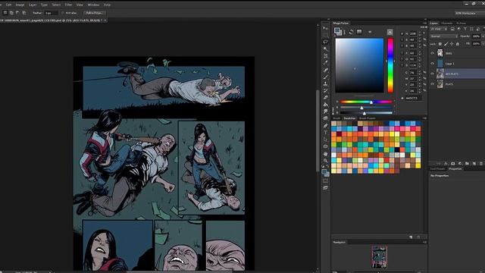Select the H radio button in Magic Picker

click(x=402, y=33)
